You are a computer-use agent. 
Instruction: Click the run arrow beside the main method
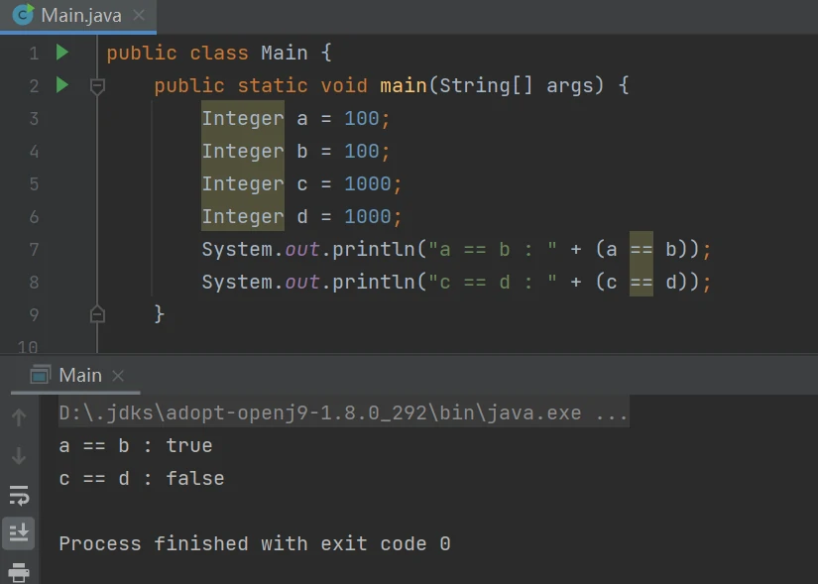coord(62,85)
